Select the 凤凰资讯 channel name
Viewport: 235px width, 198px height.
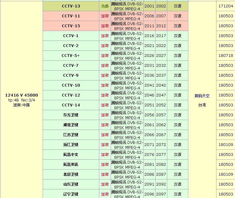click(71, 165)
